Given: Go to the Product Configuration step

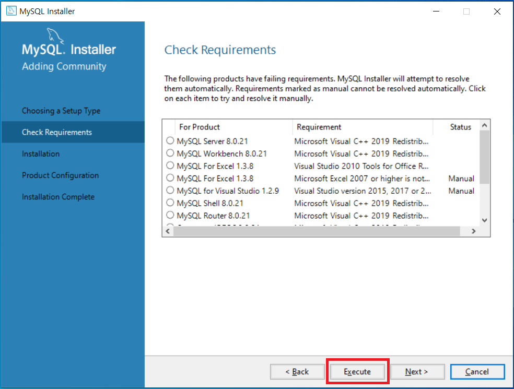Looking at the screenshot, I should [60, 175].
